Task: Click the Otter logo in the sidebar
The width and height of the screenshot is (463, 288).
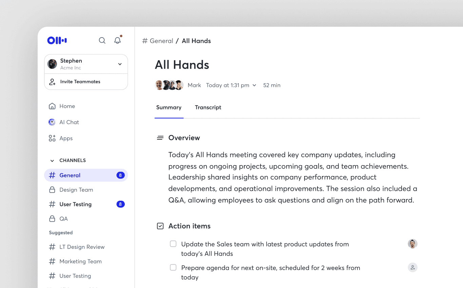Action: [x=57, y=41]
